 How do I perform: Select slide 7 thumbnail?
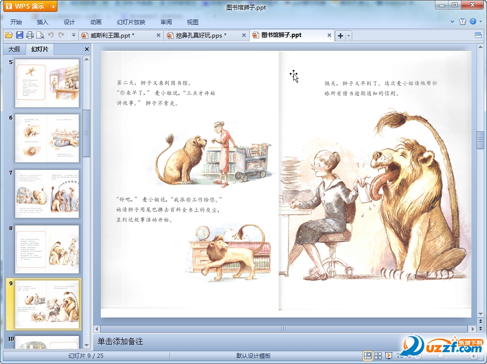(47, 194)
